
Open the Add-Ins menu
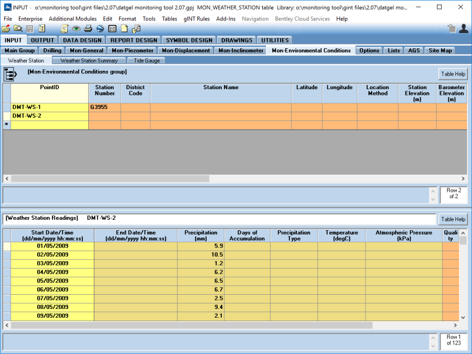[x=226, y=19]
